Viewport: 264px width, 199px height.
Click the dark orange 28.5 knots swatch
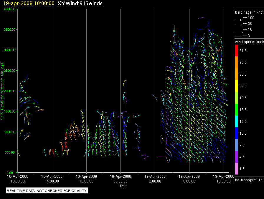(x=237, y=62)
